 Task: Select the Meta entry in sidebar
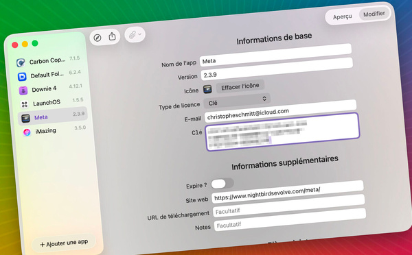(x=53, y=117)
